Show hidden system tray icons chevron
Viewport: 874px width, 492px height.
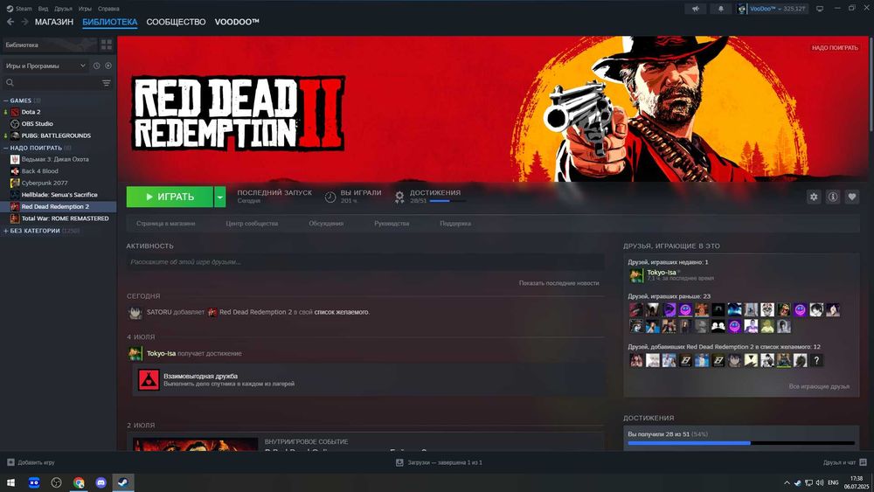tap(787, 482)
